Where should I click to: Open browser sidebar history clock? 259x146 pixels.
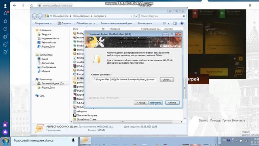tap(5, 29)
